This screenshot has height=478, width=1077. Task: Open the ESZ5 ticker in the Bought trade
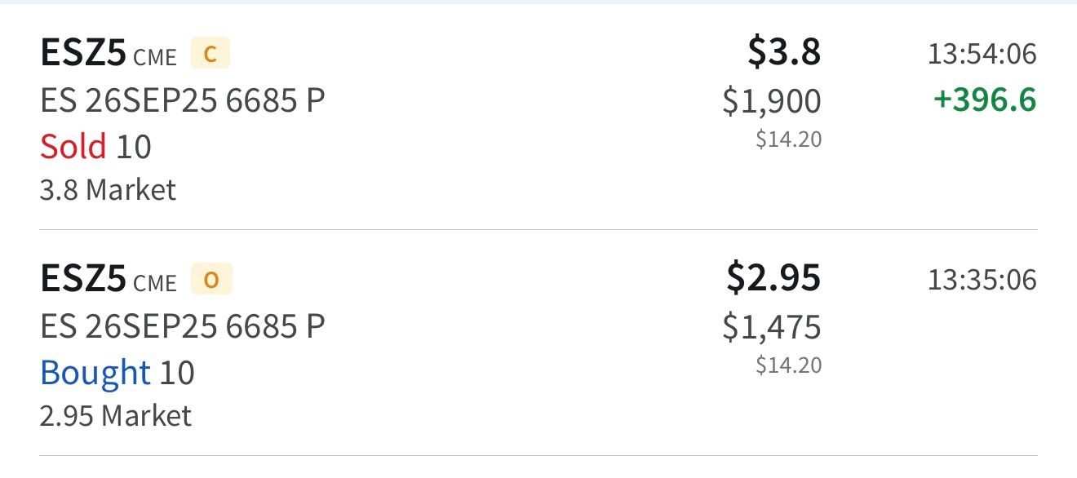tap(83, 280)
